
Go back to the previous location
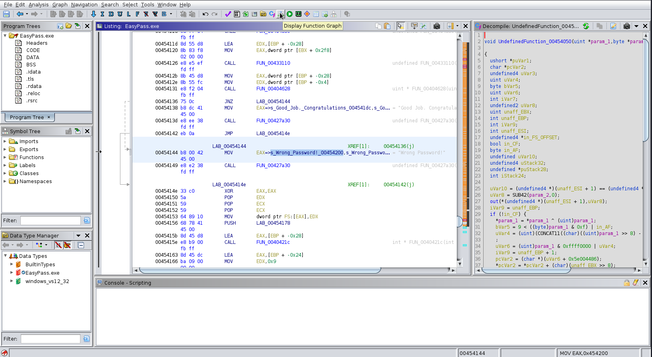20,14
